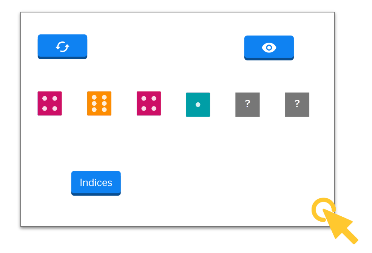The height and width of the screenshot is (253, 372).
Task: Reveal the last gray question mark tile
Action: tap(297, 105)
